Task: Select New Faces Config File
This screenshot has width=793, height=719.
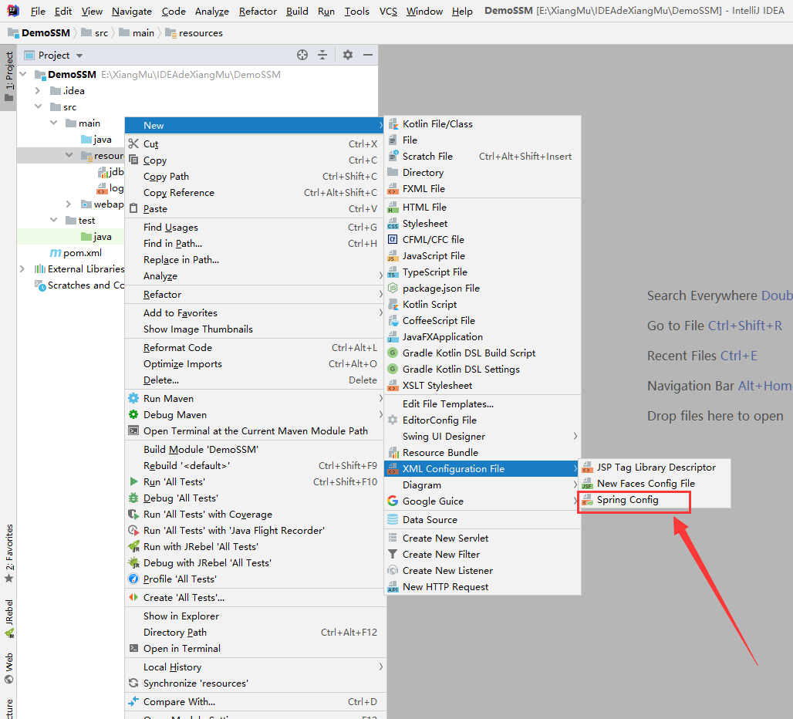Action: 654,484
